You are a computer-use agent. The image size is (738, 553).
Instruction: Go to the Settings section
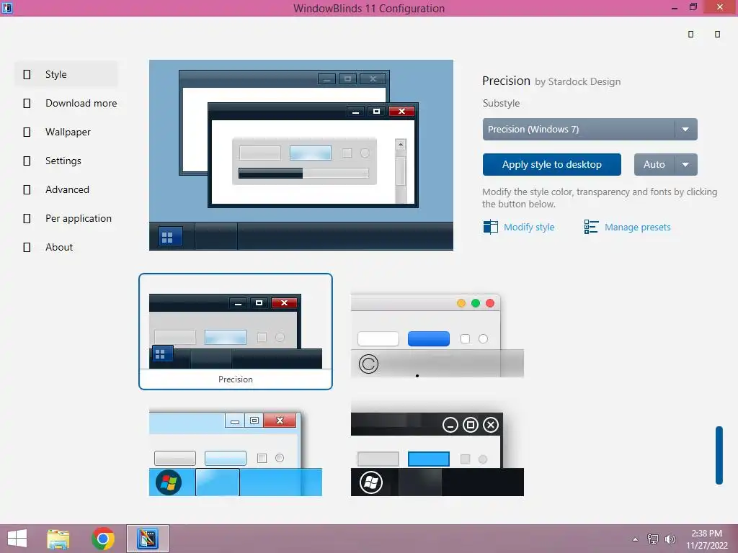tap(63, 161)
